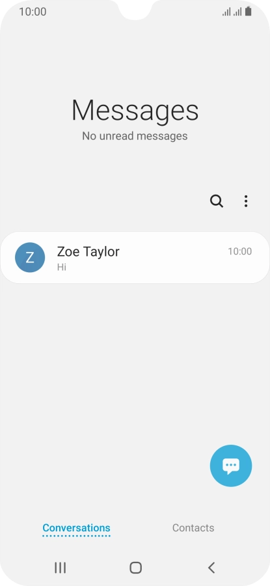Tap the battery icon in status bar

[249, 12]
